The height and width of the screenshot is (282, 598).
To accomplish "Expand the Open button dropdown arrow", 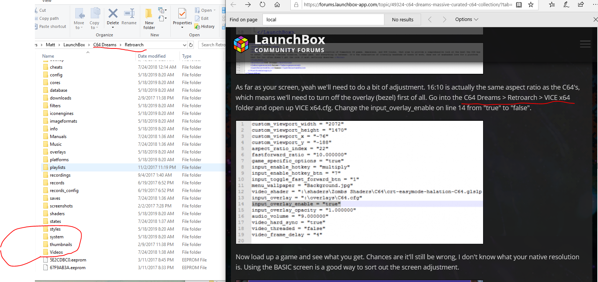I will click(x=214, y=10).
